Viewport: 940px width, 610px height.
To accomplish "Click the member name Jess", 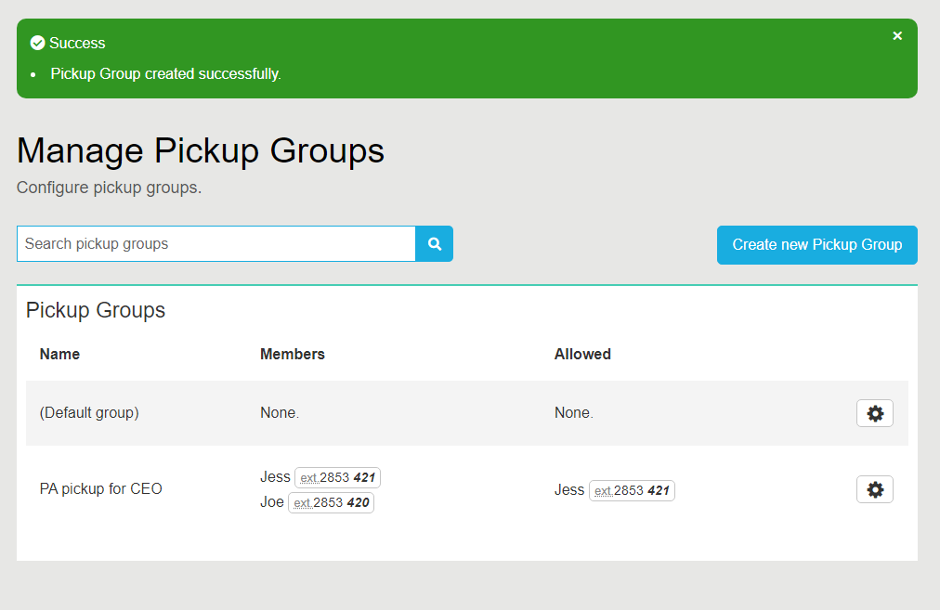I will (273, 476).
